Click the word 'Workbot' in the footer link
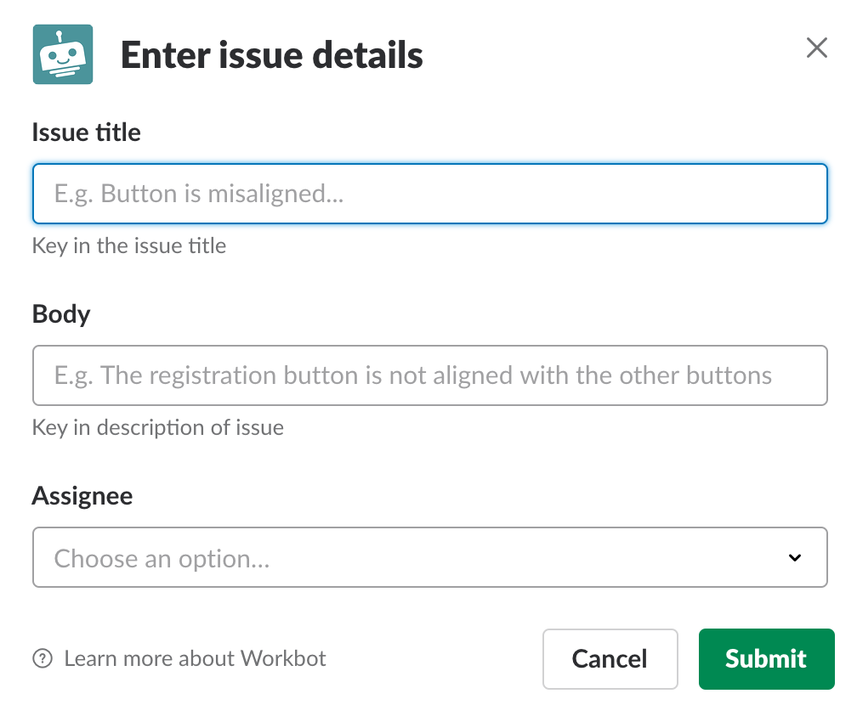This screenshot has width=857, height=705. [283, 658]
